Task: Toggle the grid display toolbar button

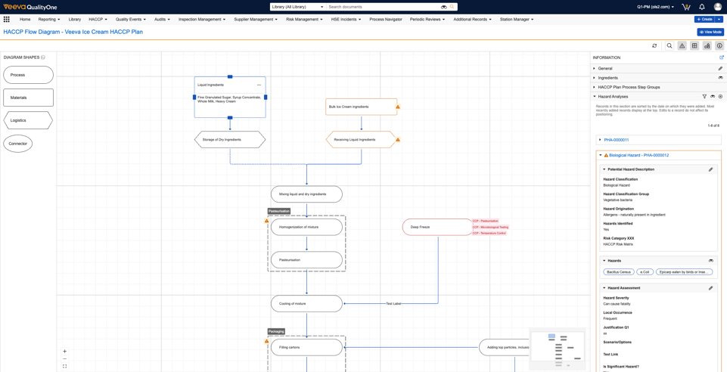Action: [x=694, y=46]
